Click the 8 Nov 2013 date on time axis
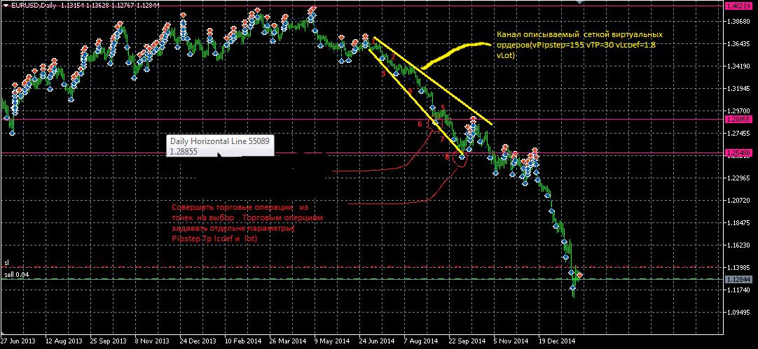 (153, 341)
